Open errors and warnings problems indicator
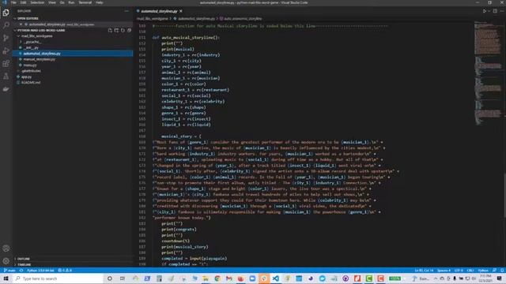 (x=65, y=270)
